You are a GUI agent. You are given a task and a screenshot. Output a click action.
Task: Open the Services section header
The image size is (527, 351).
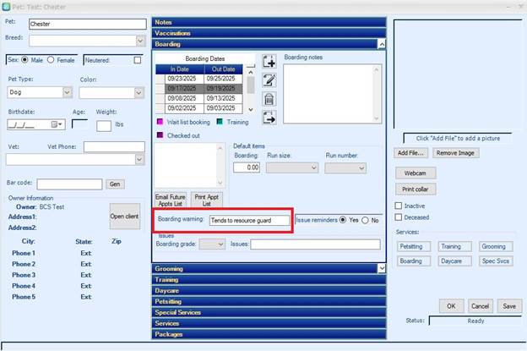[x=269, y=323]
